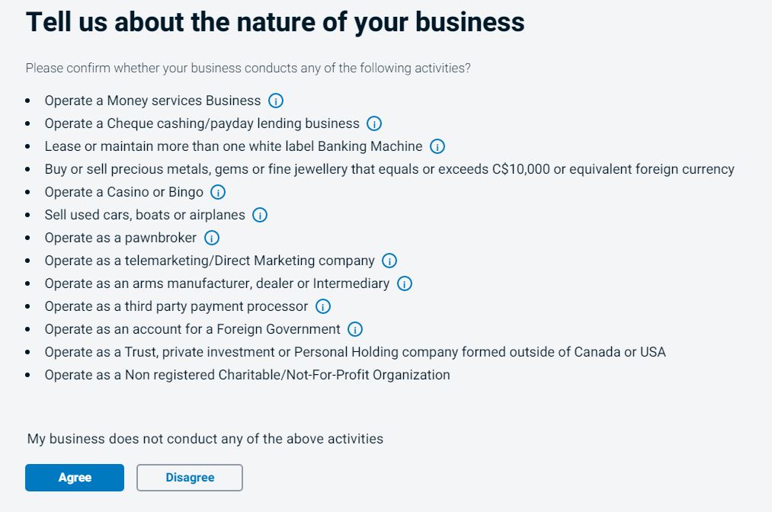The image size is (772, 512).
Task: Show details for white label Banking Machine
Action: [438, 146]
